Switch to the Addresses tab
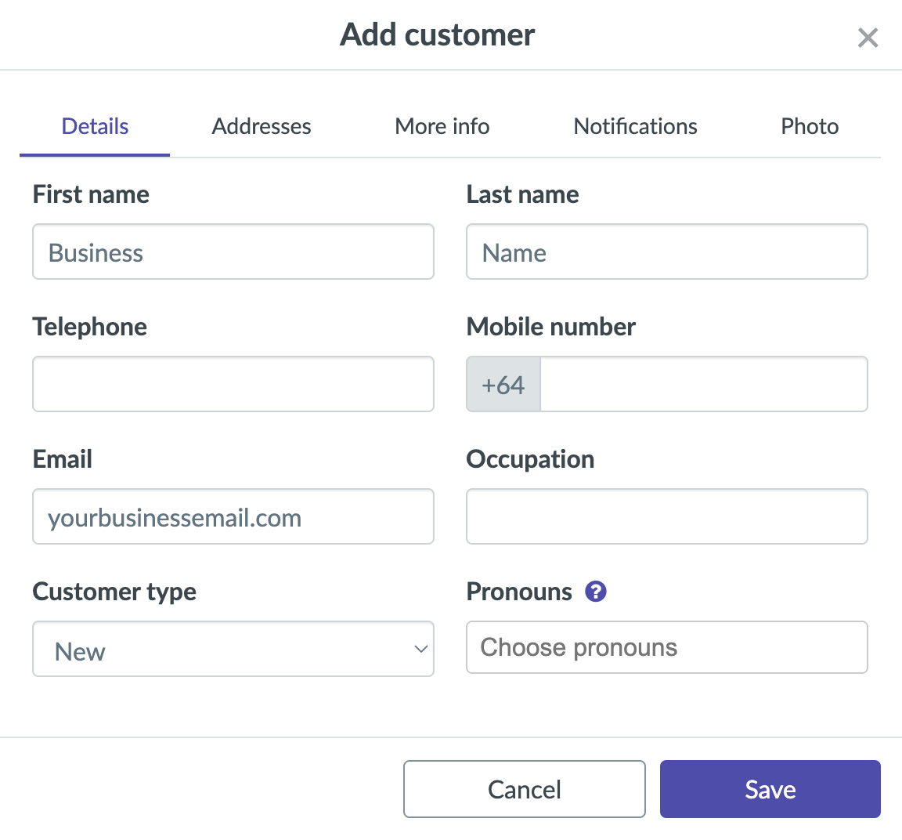The height and width of the screenshot is (840, 902). (262, 126)
